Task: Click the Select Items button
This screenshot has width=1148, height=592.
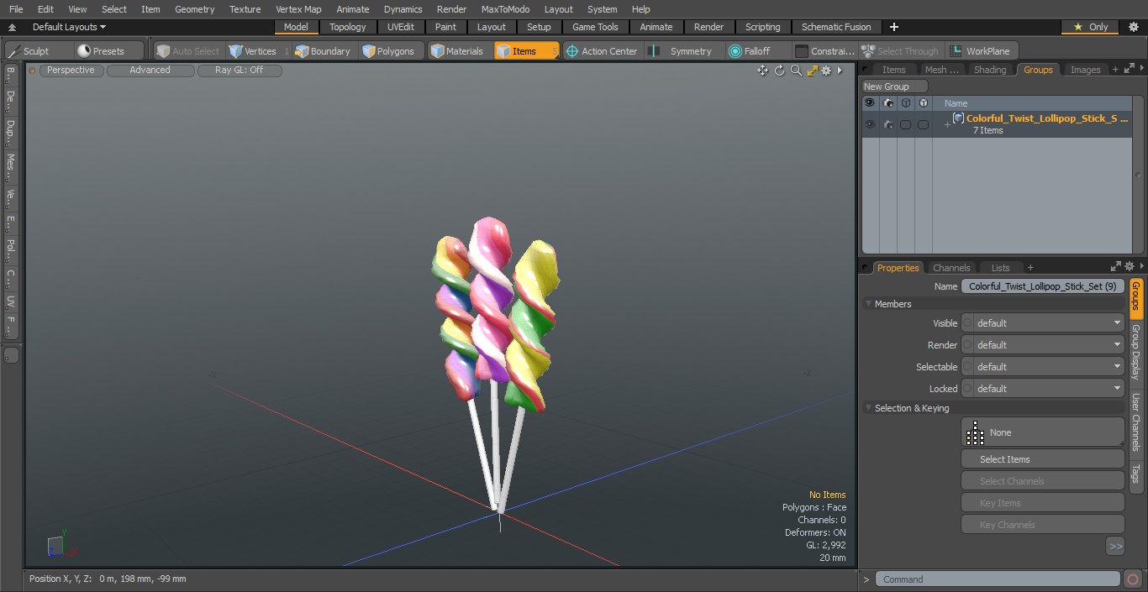Action: 1042,459
